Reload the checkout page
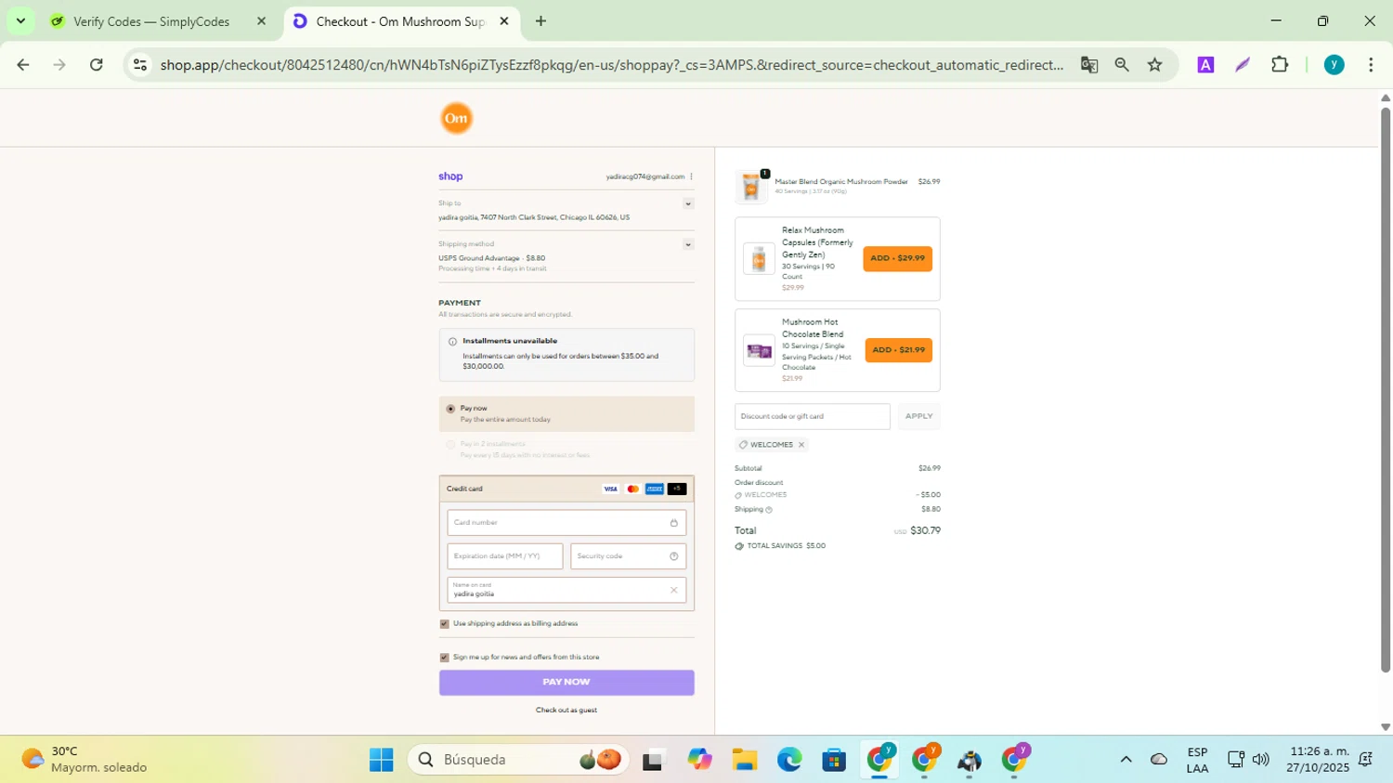 (97, 65)
